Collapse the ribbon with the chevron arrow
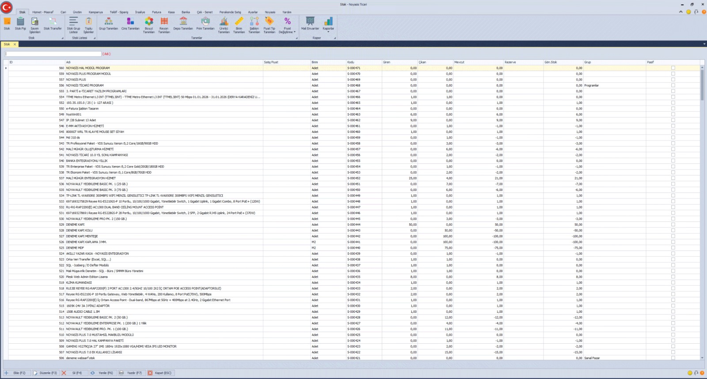 tap(680, 12)
